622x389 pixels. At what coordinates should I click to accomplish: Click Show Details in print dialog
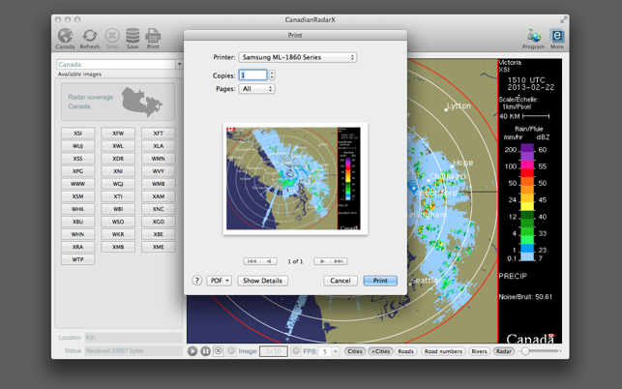[262, 281]
